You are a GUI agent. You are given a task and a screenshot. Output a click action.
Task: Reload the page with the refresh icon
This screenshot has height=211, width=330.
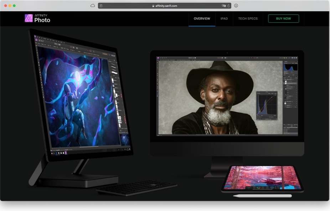point(228,6)
